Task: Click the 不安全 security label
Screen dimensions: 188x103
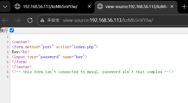Action: point(53,20)
